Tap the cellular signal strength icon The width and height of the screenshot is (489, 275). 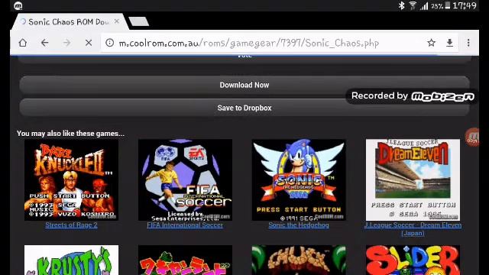(424, 5)
